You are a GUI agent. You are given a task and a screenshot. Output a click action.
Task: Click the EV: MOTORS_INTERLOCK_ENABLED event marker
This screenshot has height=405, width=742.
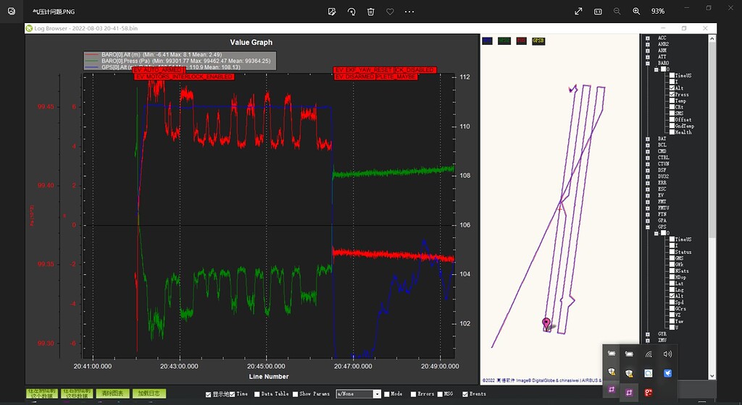pyautogui.click(x=184, y=77)
